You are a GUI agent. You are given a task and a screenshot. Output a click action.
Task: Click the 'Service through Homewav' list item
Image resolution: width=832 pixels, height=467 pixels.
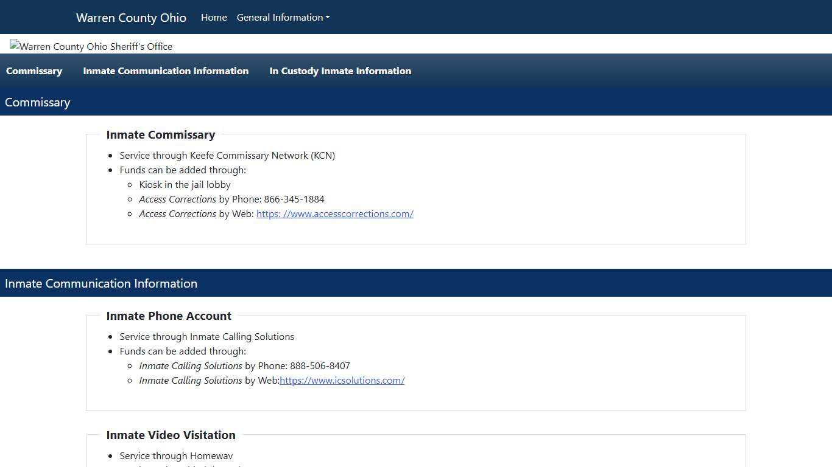176,456
